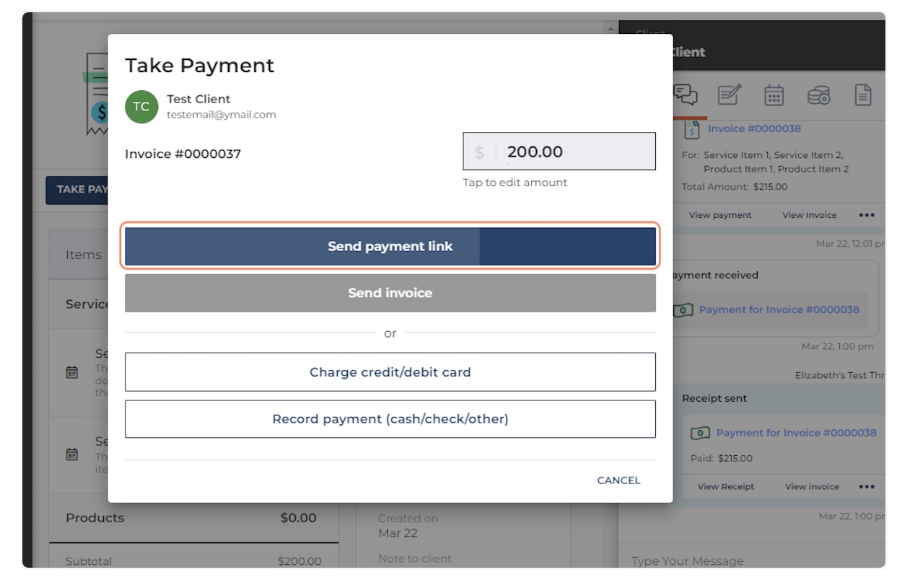This screenshot has height=580, width=915.
Task: Open the payments coins icon
Action: point(818,95)
